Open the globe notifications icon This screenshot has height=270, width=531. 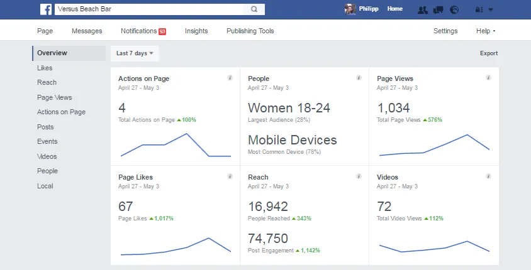[x=454, y=10]
